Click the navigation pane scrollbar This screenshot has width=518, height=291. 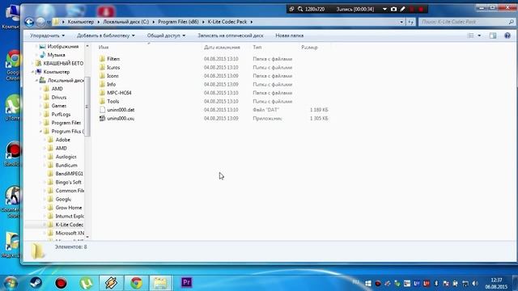coord(87,106)
